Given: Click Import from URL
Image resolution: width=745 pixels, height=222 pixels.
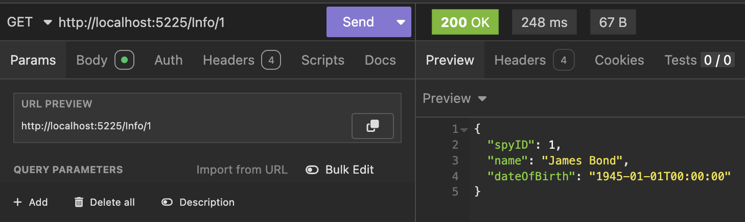Looking at the screenshot, I should coord(242,170).
